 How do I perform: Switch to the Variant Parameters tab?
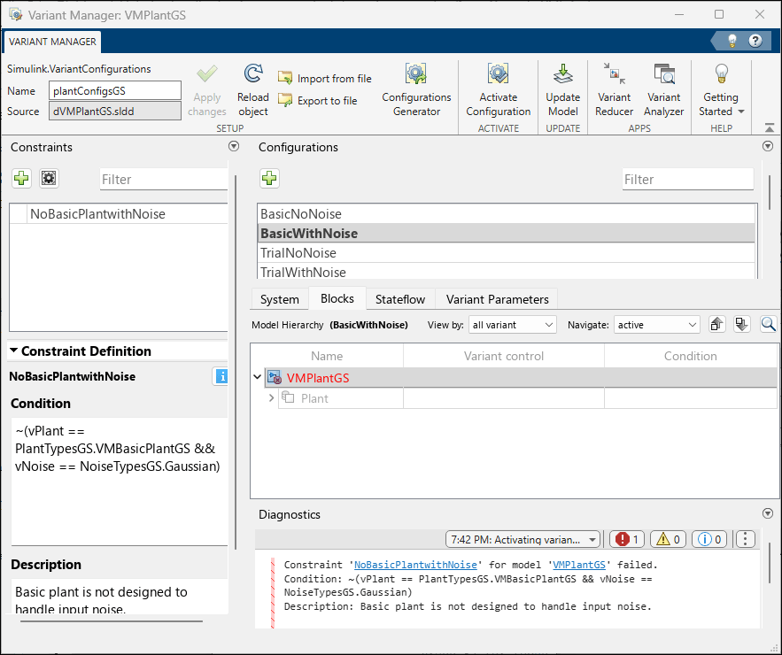point(497,299)
